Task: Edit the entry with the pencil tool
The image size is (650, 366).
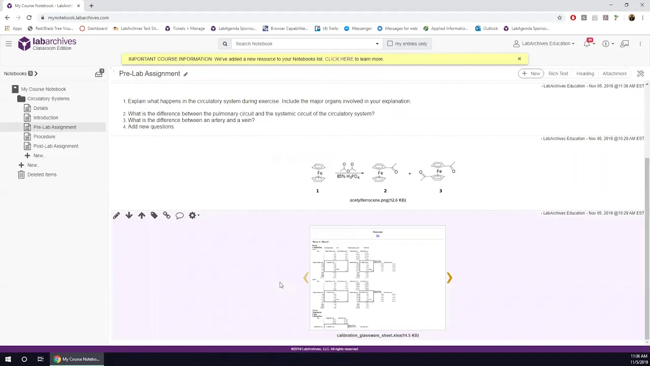Action: (116, 216)
